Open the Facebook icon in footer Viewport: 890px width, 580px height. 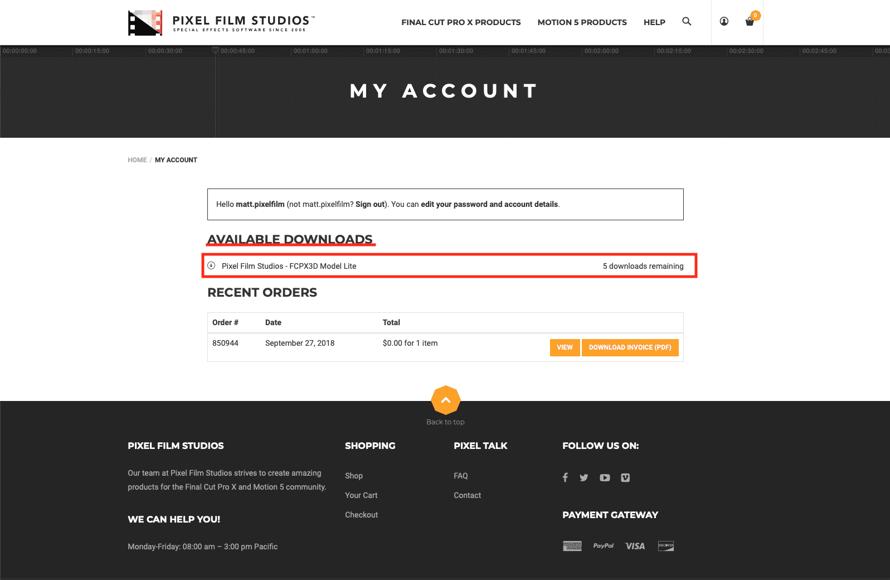(x=565, y=477)
